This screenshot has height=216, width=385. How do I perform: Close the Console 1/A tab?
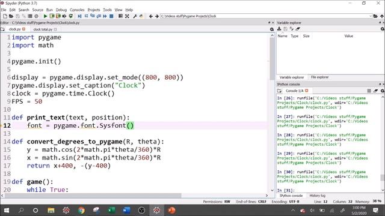pyautogui.click(x=307, y=91)
